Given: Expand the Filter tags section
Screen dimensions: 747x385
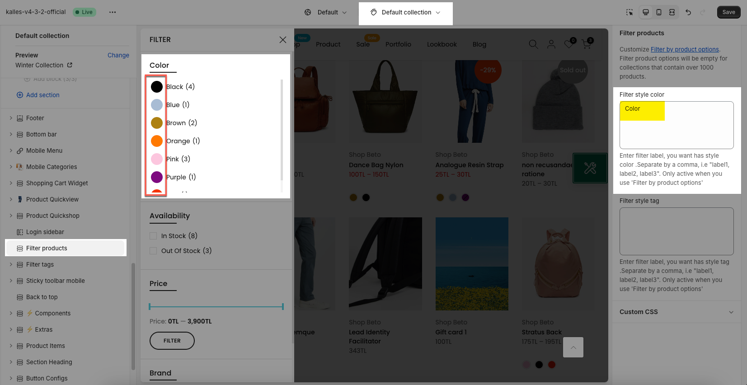Looking at the screenshot, I should 11,264.
